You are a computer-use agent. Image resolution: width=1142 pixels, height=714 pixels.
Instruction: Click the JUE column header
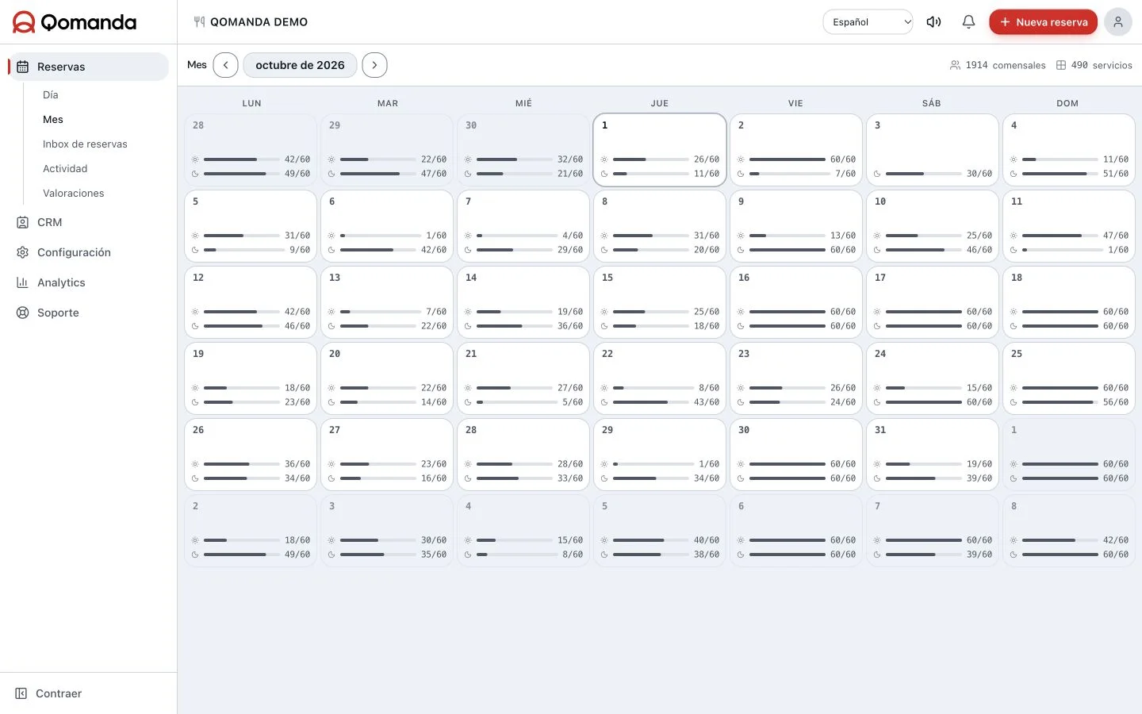tap(660, 103)
